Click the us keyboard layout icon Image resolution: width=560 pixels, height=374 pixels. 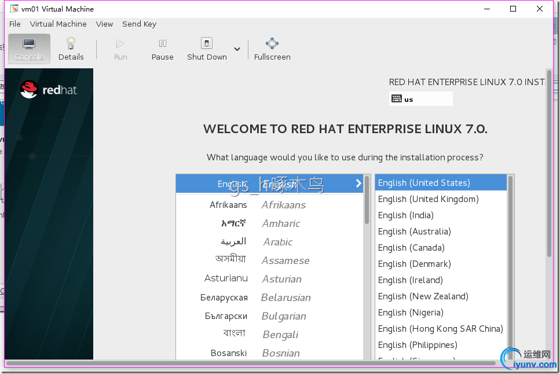[x=397, y=99]
